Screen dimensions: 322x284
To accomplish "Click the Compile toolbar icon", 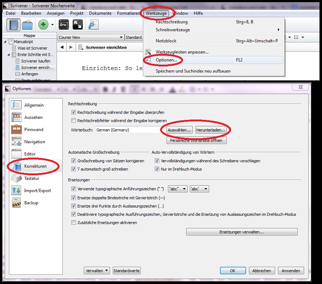I will (x=93, y=24).
